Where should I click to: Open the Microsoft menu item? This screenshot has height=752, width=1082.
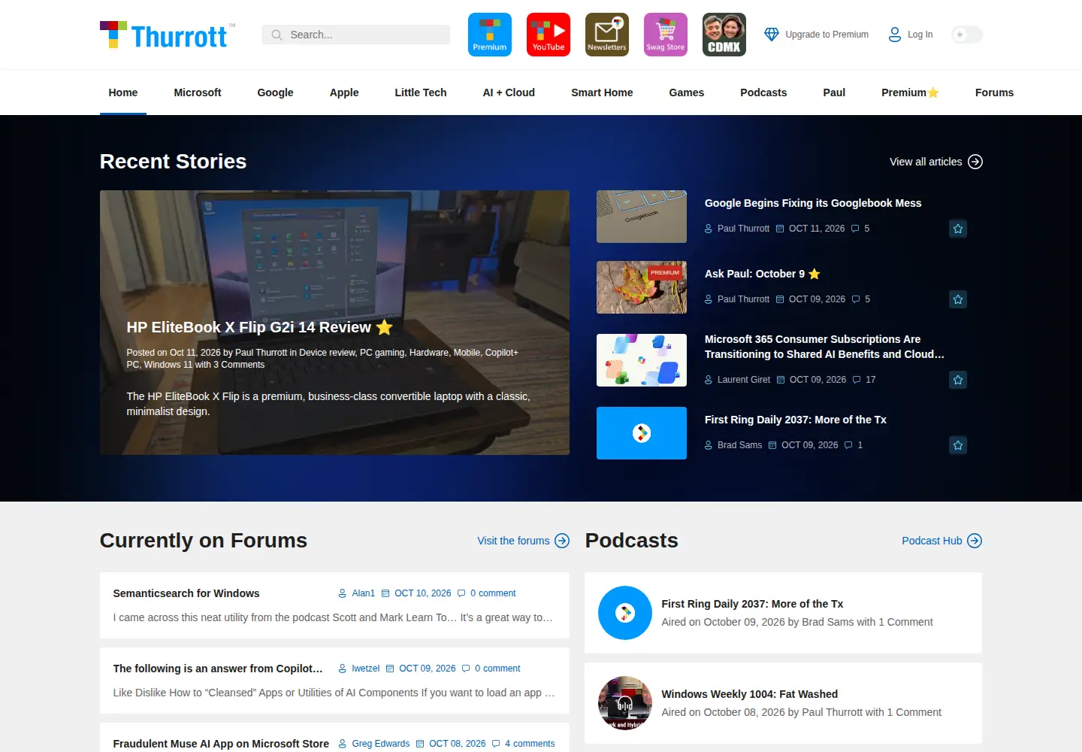(198, 92)
